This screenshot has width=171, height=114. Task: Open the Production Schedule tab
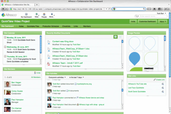tap(51, 26)
